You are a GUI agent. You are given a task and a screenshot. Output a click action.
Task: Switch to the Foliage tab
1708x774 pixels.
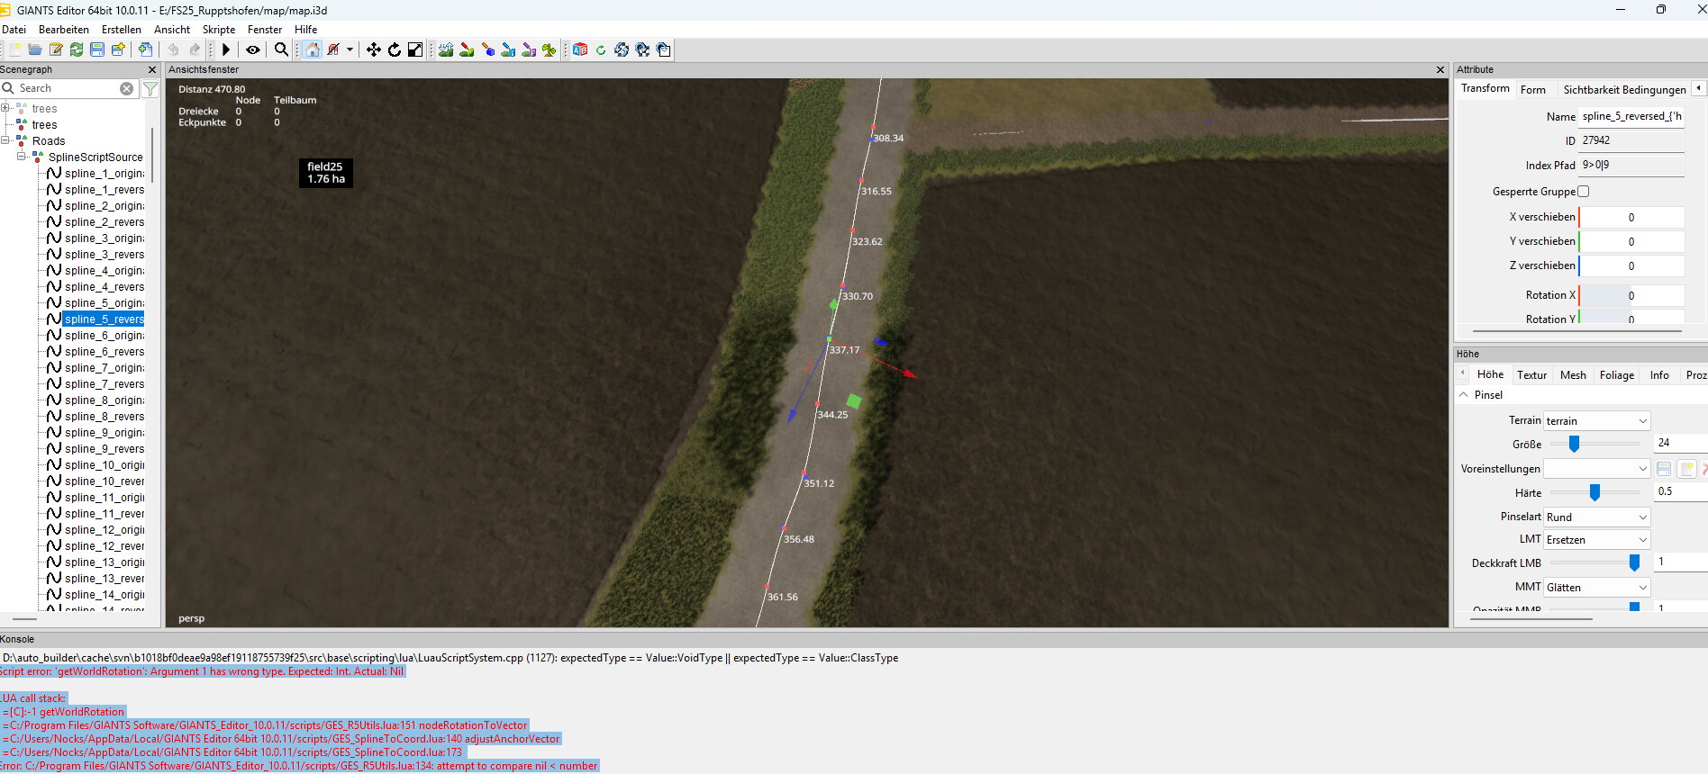pyautogui.click(x=1616, y=375)
